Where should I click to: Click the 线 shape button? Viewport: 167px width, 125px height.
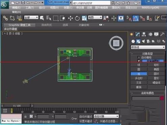(139, 65)
